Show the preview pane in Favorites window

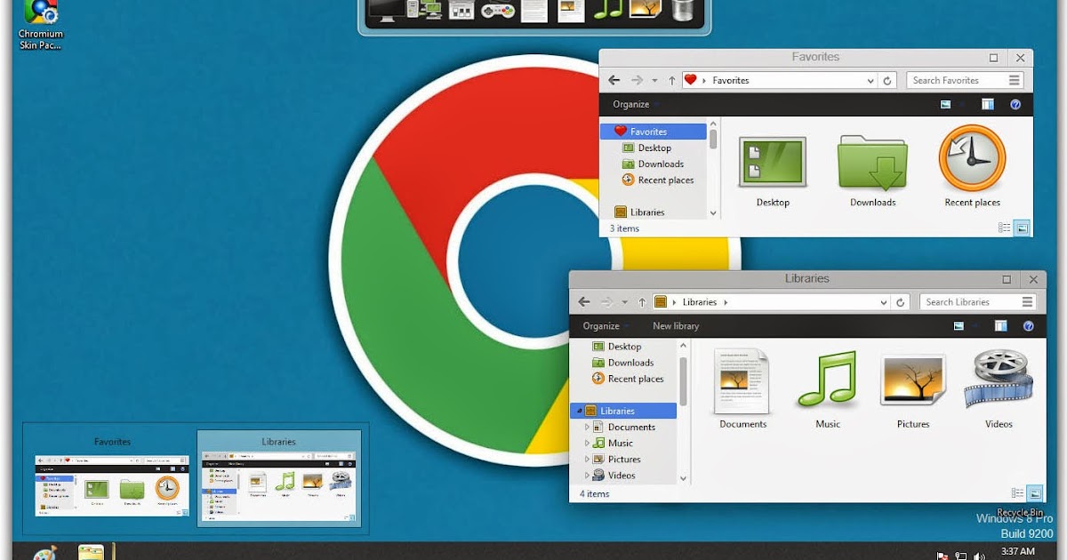pyautogui.click(x=987, y=104)
